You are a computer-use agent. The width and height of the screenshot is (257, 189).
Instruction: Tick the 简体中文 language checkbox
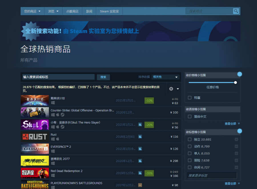pyautogui.click(x=190, y=116)
